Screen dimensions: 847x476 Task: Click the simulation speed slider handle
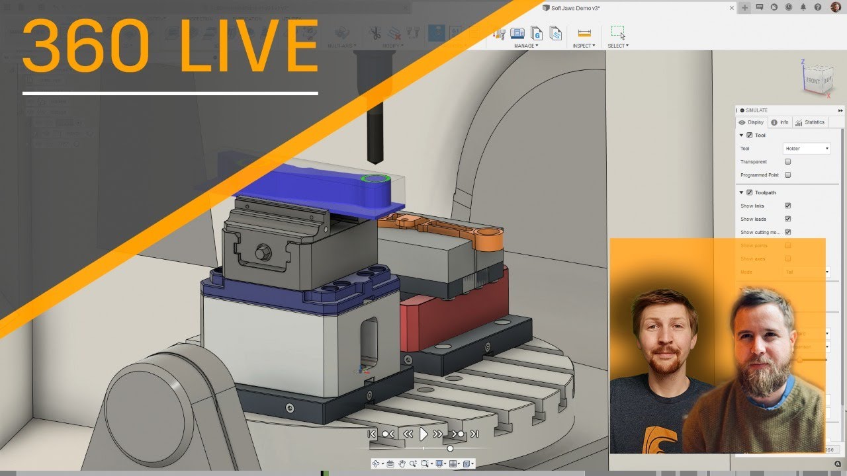click(x=450, y=448)
